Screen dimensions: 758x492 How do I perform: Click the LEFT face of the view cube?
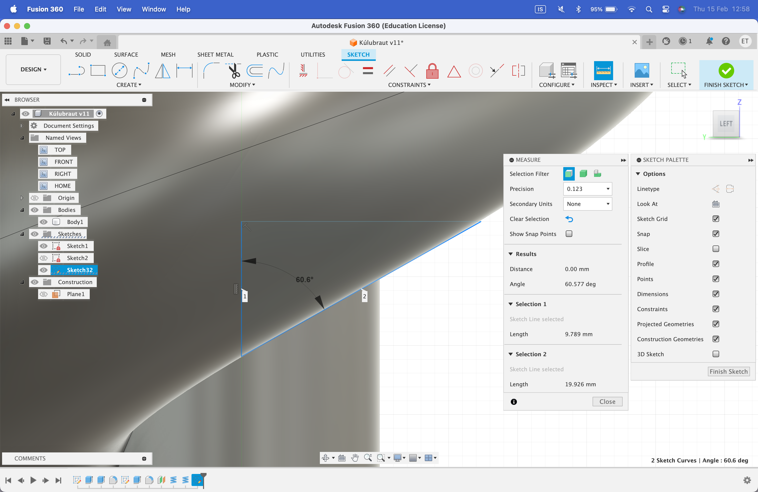[726, 124]
